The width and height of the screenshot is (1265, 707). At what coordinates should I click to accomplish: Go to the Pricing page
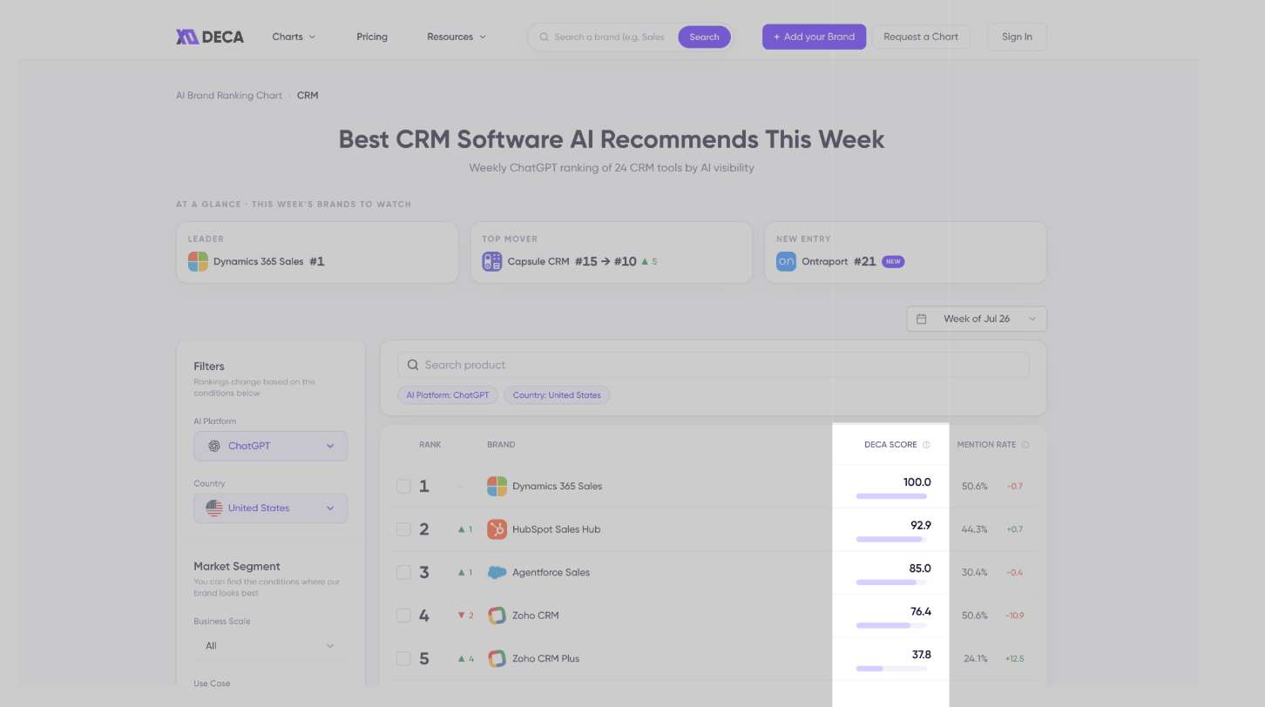[x=372, y=37]
